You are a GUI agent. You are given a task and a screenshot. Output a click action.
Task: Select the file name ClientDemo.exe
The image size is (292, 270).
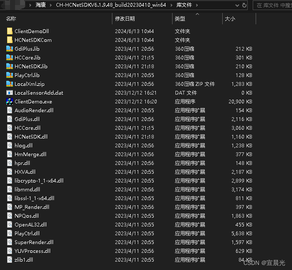coord(33,101)
